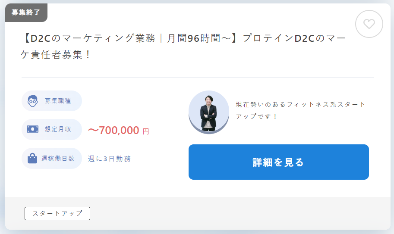394x234 pixels.
Task: Click the recruiter profile photo
Action: (209, 112)
